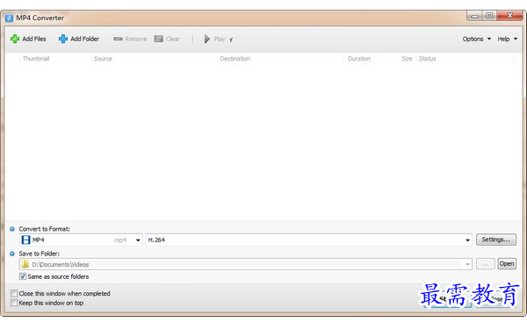Click the green Add Files plus icon
Viewport: 527px width, 322px height.
14,39
